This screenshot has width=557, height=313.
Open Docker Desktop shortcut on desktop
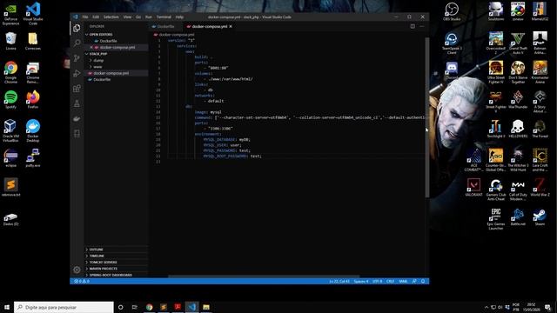pyautogui.click(x=33, y=130)
